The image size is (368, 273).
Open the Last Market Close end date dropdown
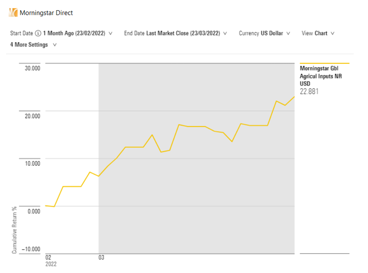pos(184,33)
